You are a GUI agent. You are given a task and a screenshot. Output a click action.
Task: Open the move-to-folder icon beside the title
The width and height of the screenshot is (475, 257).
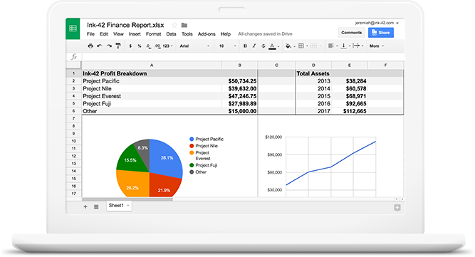(x=184, y=25)
